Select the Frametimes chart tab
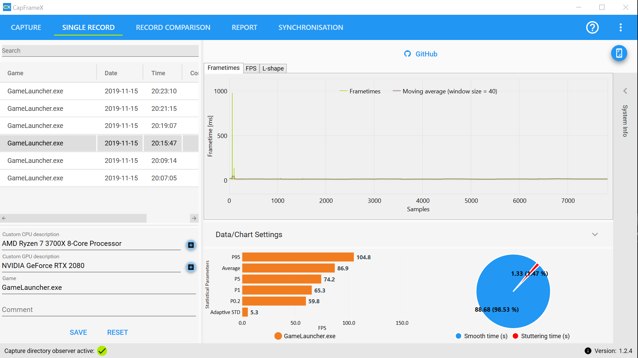 [x=224, y=68]
